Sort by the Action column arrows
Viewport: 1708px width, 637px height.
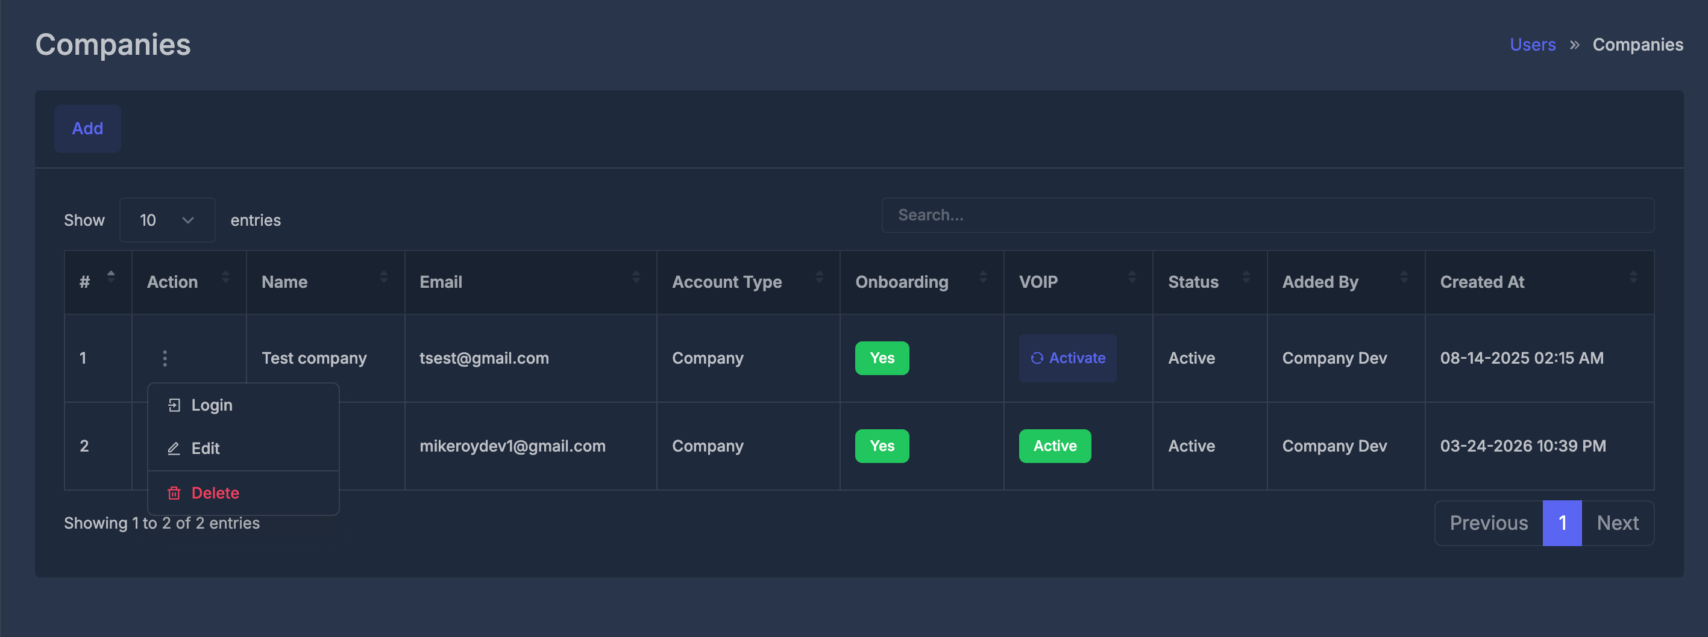coord(225,277)
